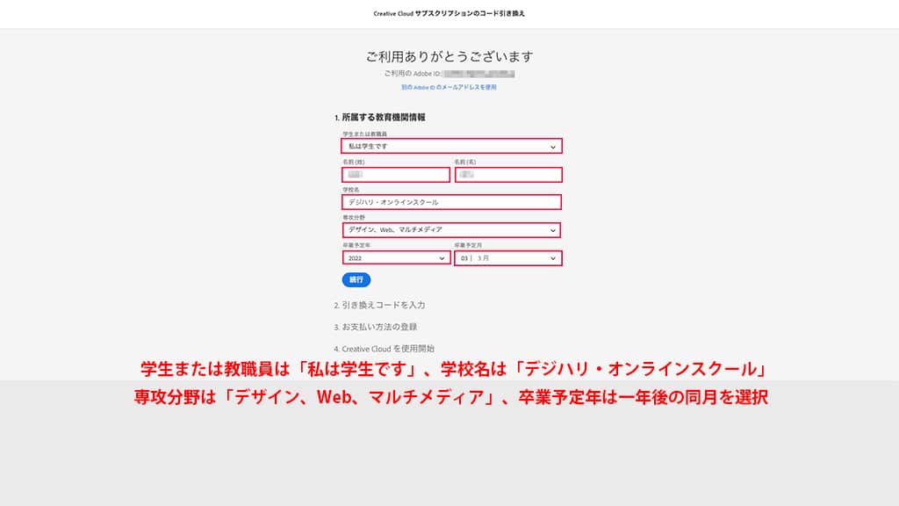Click the blue 続行 button
The image size is (899, 506).
coord(356,279)
